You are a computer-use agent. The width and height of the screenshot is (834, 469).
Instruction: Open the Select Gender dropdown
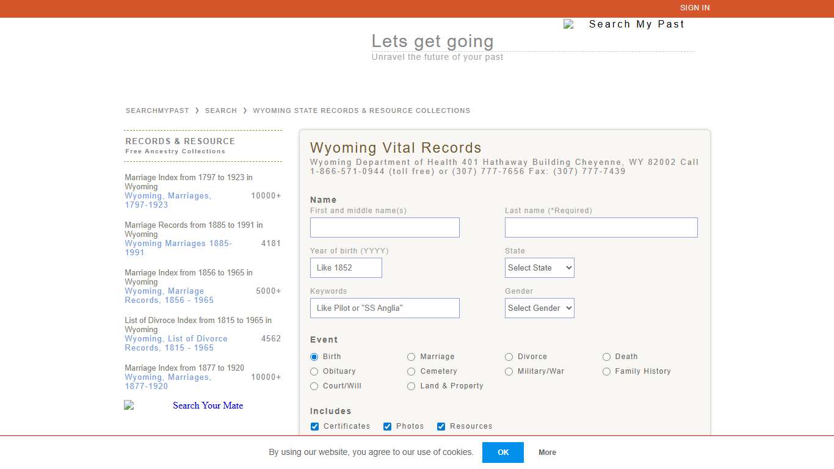[x=539, y=308]
